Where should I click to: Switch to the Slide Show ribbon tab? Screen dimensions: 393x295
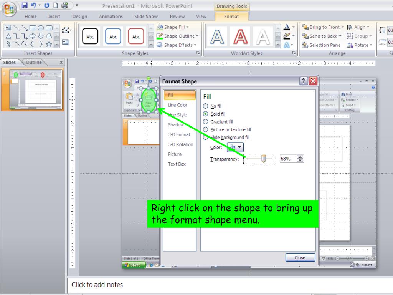tap(146, 16)
